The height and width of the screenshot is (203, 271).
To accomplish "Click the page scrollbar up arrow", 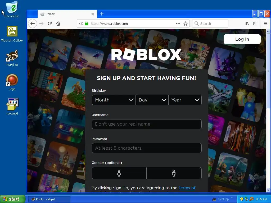I will tap(268, 31).
